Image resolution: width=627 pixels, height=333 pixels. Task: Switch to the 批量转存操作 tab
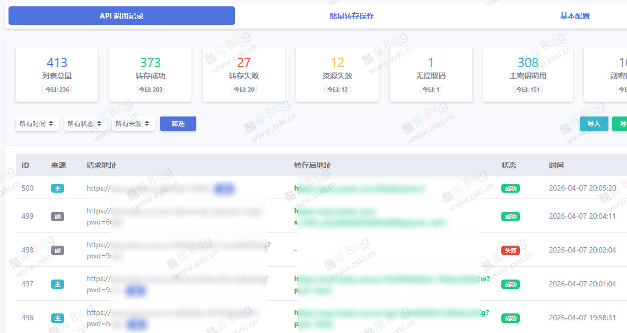tap(351, 16)
